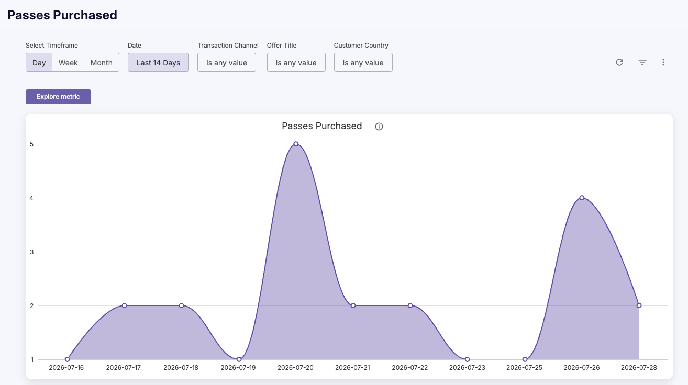The width and height of the screenshot is (688, 385).
Task: Open Offer Title filter dropdown
Action: [296, 63]
